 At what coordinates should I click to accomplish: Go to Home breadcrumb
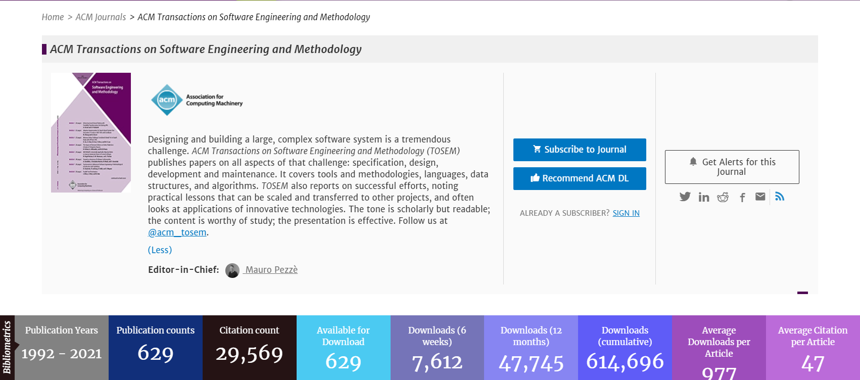[53, 17]
